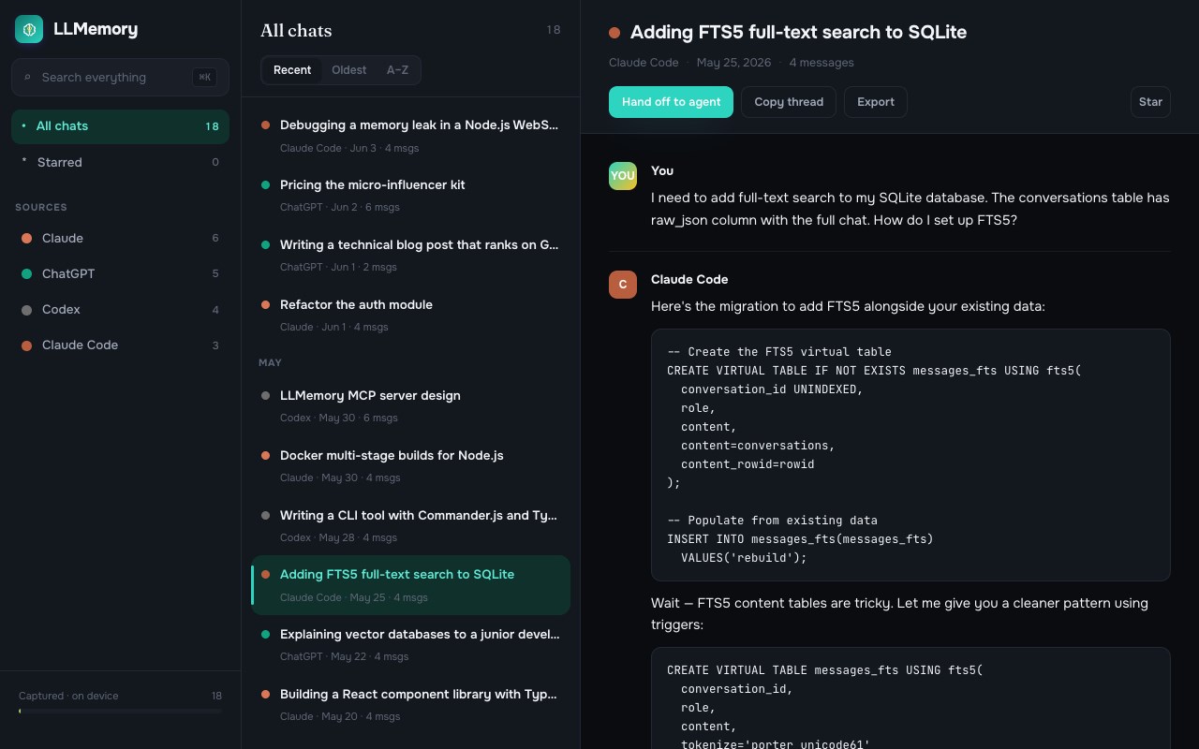This screenshot has height=749, width=1199.
Task: Click the Claude Code "C" avatar
Action: (623, 285)
